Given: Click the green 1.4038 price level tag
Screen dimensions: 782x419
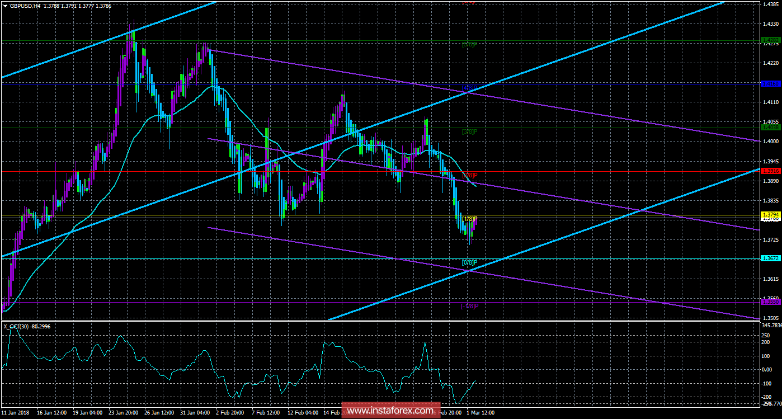Looking at the screenshot, I should tap(771, 128).
